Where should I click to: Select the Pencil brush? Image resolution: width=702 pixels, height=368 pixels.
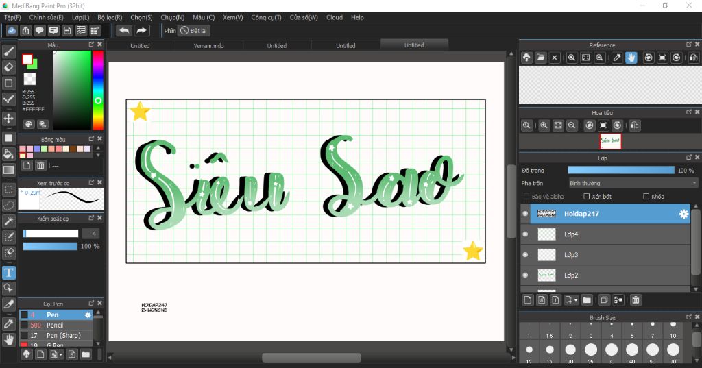pyautogui.click(x=56, y=325)
